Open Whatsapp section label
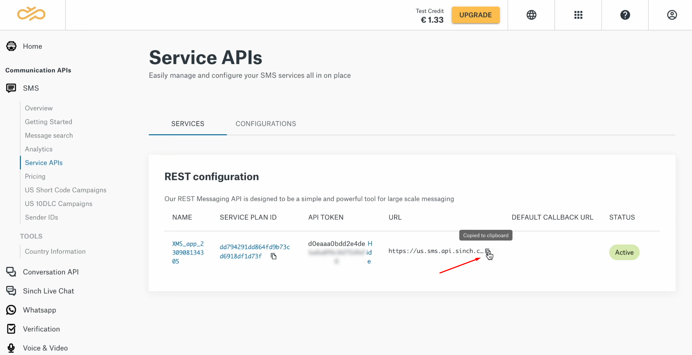Screen dimensions: 692x355 tap(40, 310)
